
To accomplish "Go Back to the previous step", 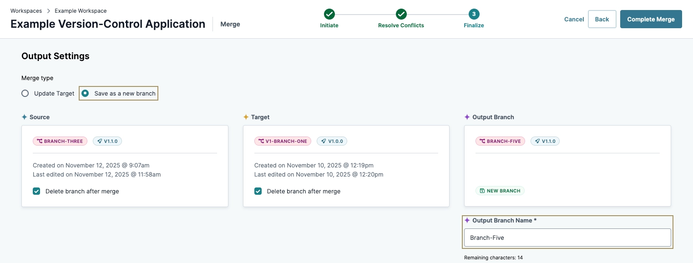I will click(x=602, y=19).
